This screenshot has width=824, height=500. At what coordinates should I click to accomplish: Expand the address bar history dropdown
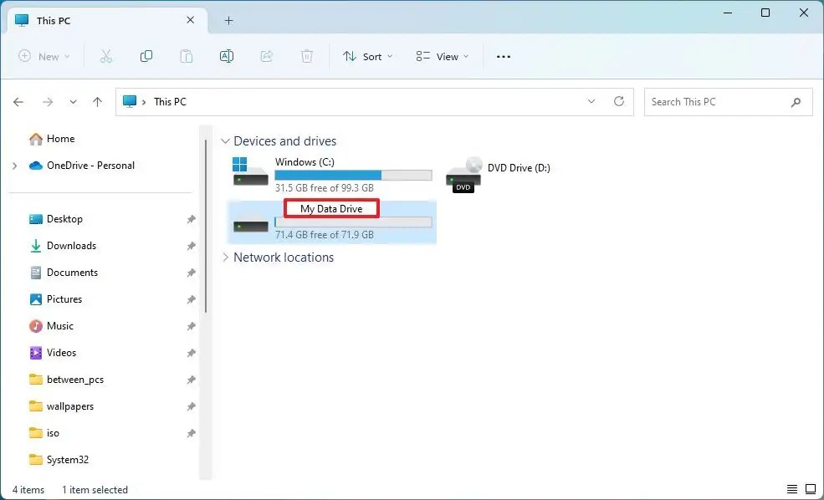(x=591, y=101)
